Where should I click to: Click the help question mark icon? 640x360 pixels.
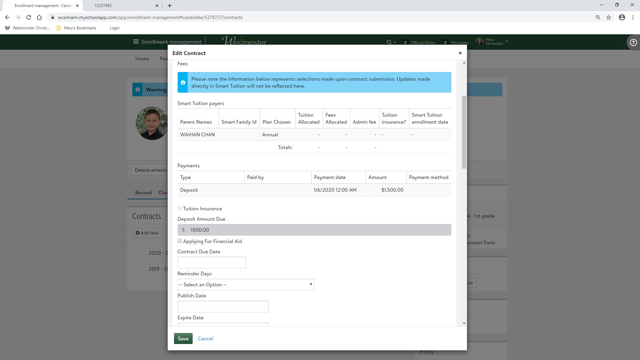[633, 42]
